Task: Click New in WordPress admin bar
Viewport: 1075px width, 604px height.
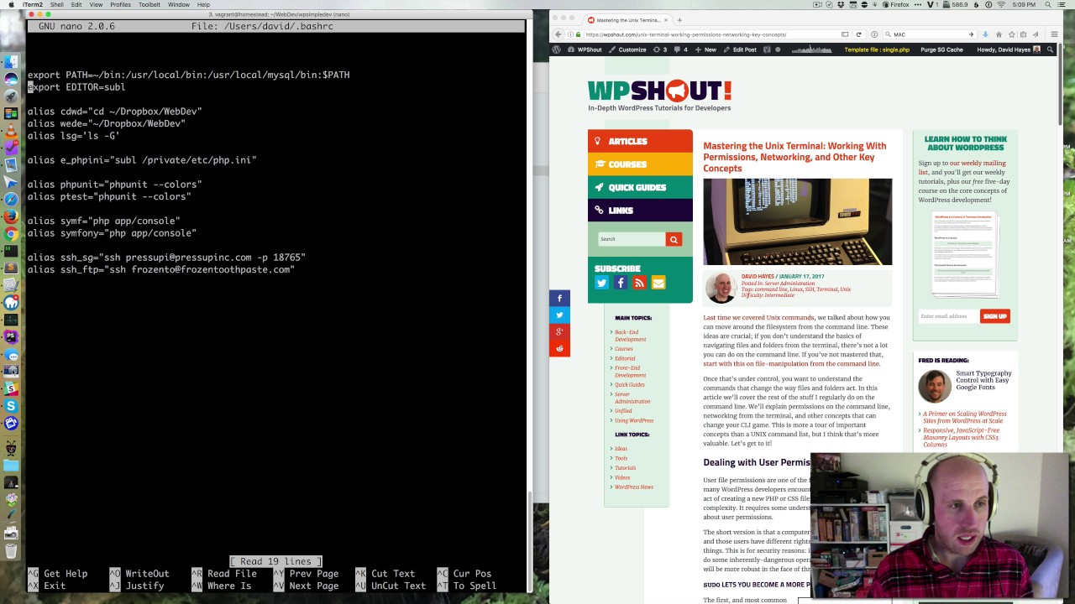Action: tap(705, 49)
